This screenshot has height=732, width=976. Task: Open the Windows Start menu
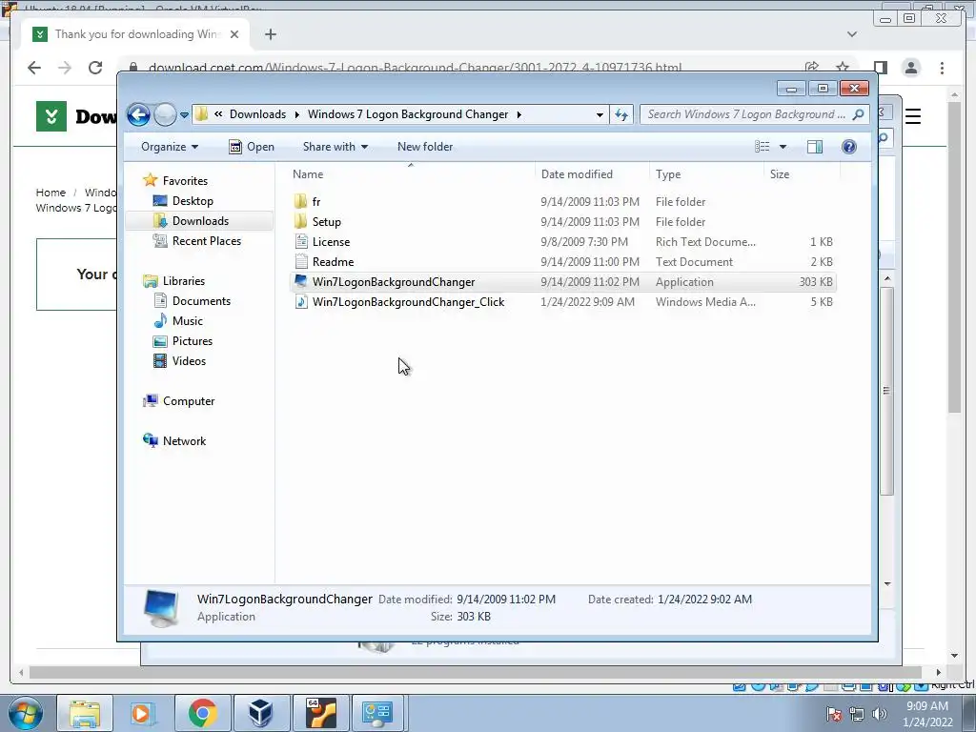click(26, 713)
